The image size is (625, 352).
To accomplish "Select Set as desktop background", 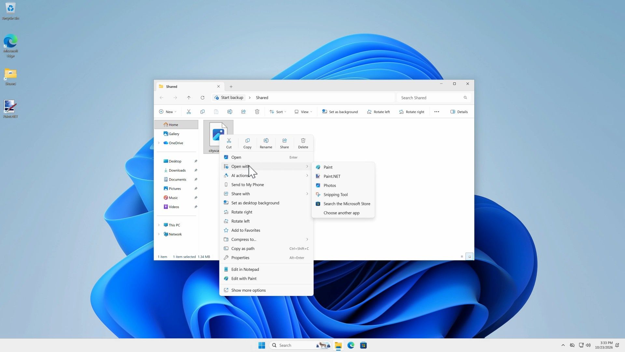I will pyautogui.click(x=266, y=203).
